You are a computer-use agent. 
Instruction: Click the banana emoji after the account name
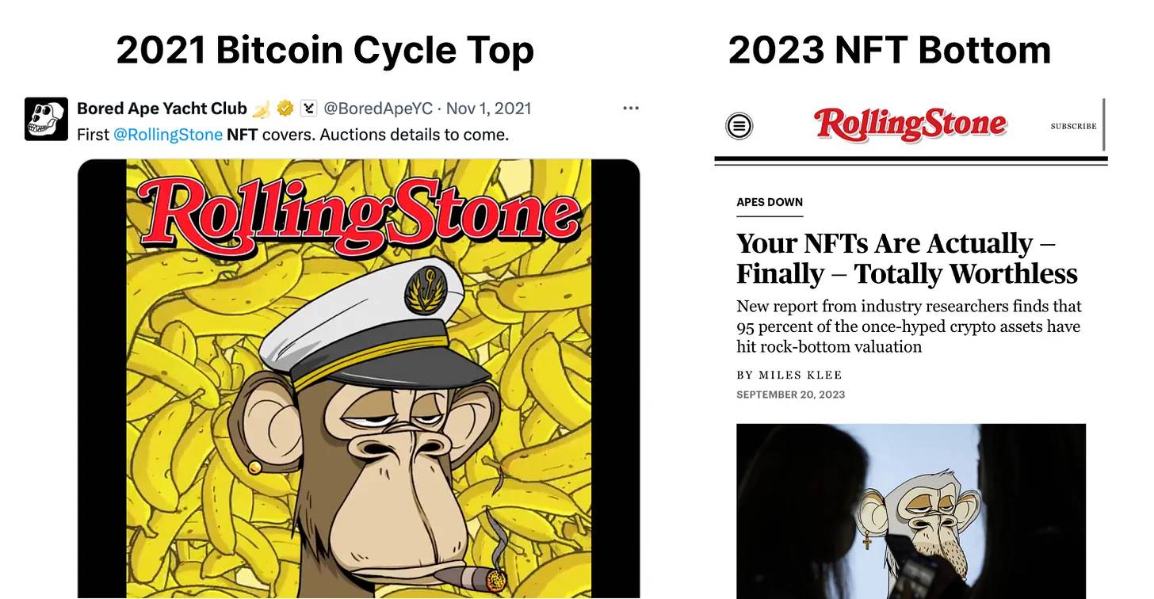[262, 109]
